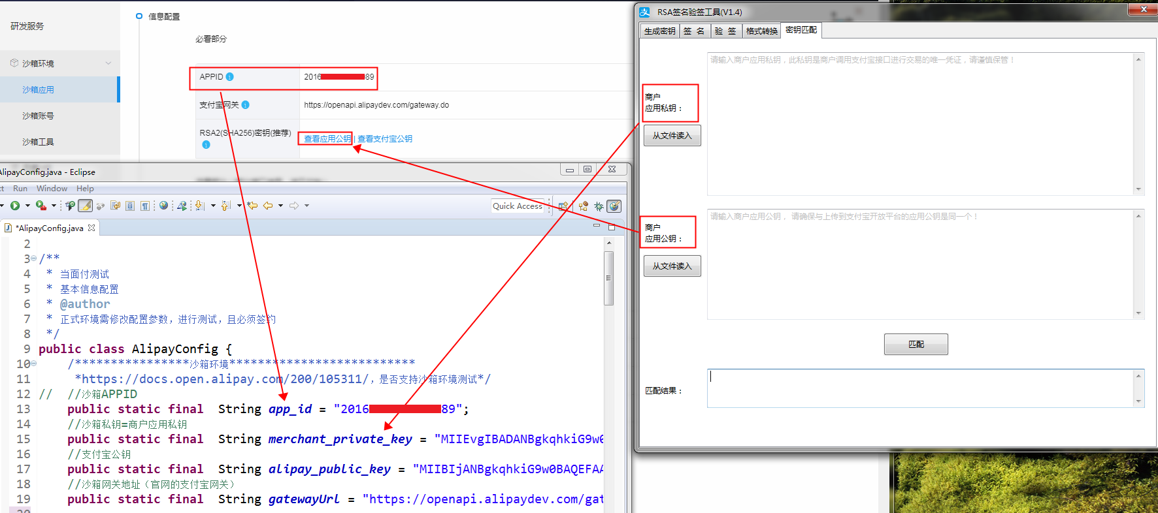
Task: Open the Window menu in Eclipse
Action: point(52,189)
